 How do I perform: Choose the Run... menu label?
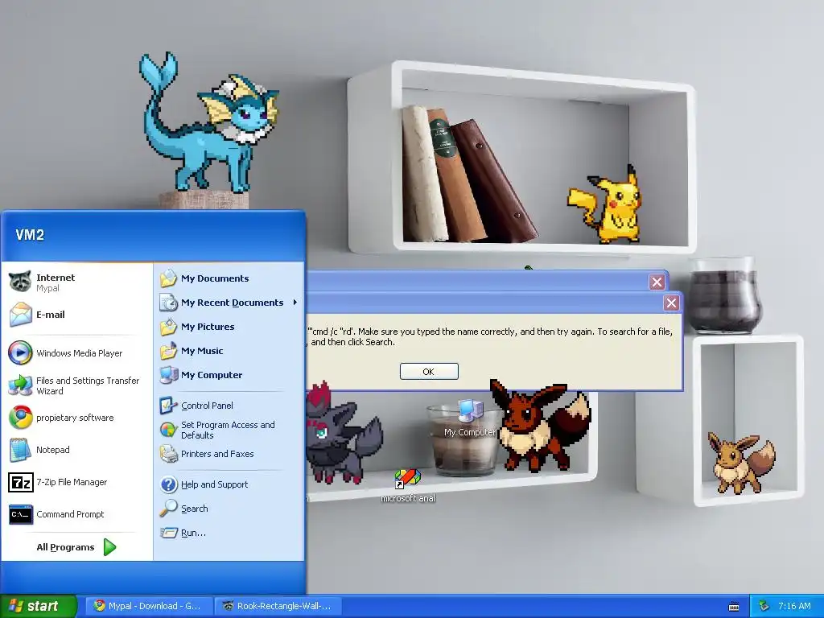(x=193, y=533)
